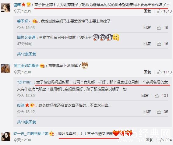Click the red star badge next to 如绿
This screenshot has height=145, width=173.
point(27,105)
